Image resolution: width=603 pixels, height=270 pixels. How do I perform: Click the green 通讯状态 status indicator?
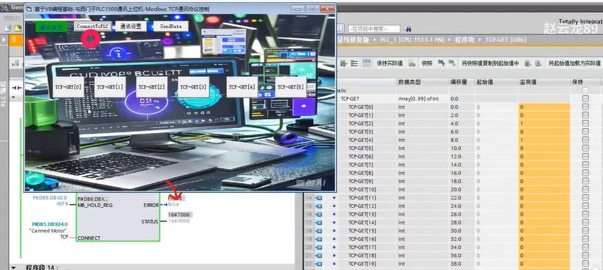click(51, 27)
